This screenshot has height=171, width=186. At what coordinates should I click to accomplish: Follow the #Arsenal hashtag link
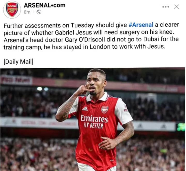click(141, 25)
